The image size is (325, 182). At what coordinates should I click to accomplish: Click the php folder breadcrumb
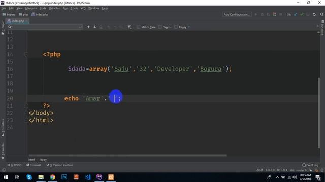point(23,14)
